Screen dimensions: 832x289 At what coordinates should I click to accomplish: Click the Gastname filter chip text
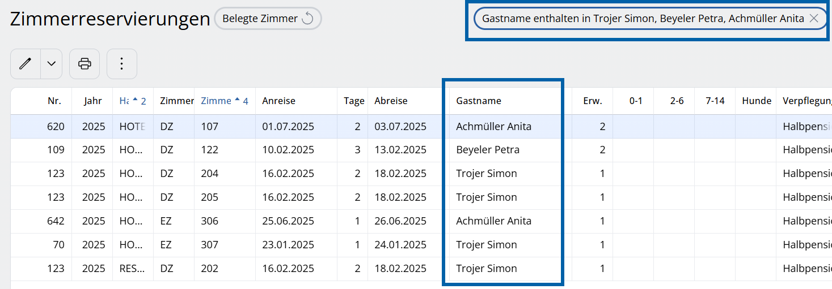coord(642,19)
